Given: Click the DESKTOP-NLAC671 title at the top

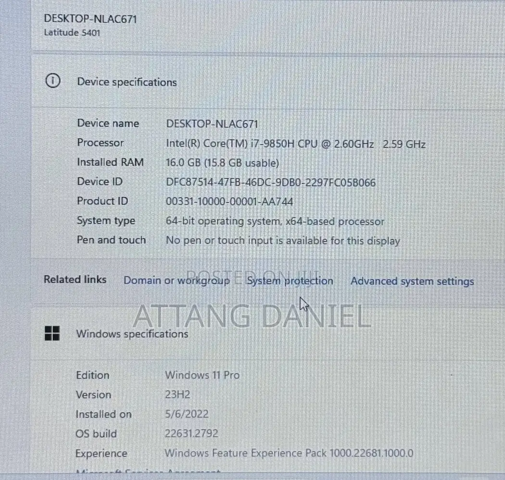Looking at the screenshot, I should pyautogui.click(x=90, y=19).
